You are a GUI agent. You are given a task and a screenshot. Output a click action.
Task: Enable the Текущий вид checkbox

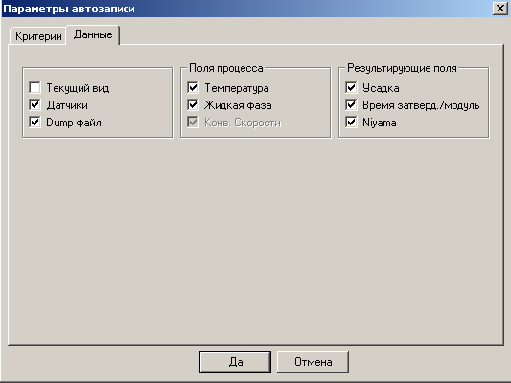point(35,87)
